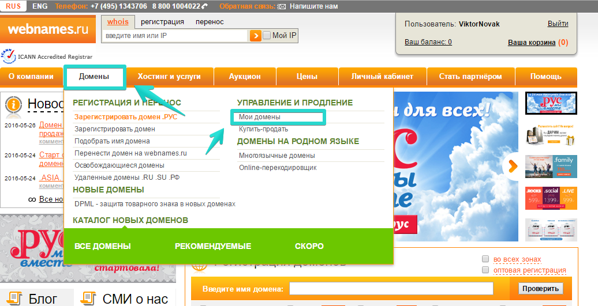Click the envelope icon before Напишите нам

282,6
